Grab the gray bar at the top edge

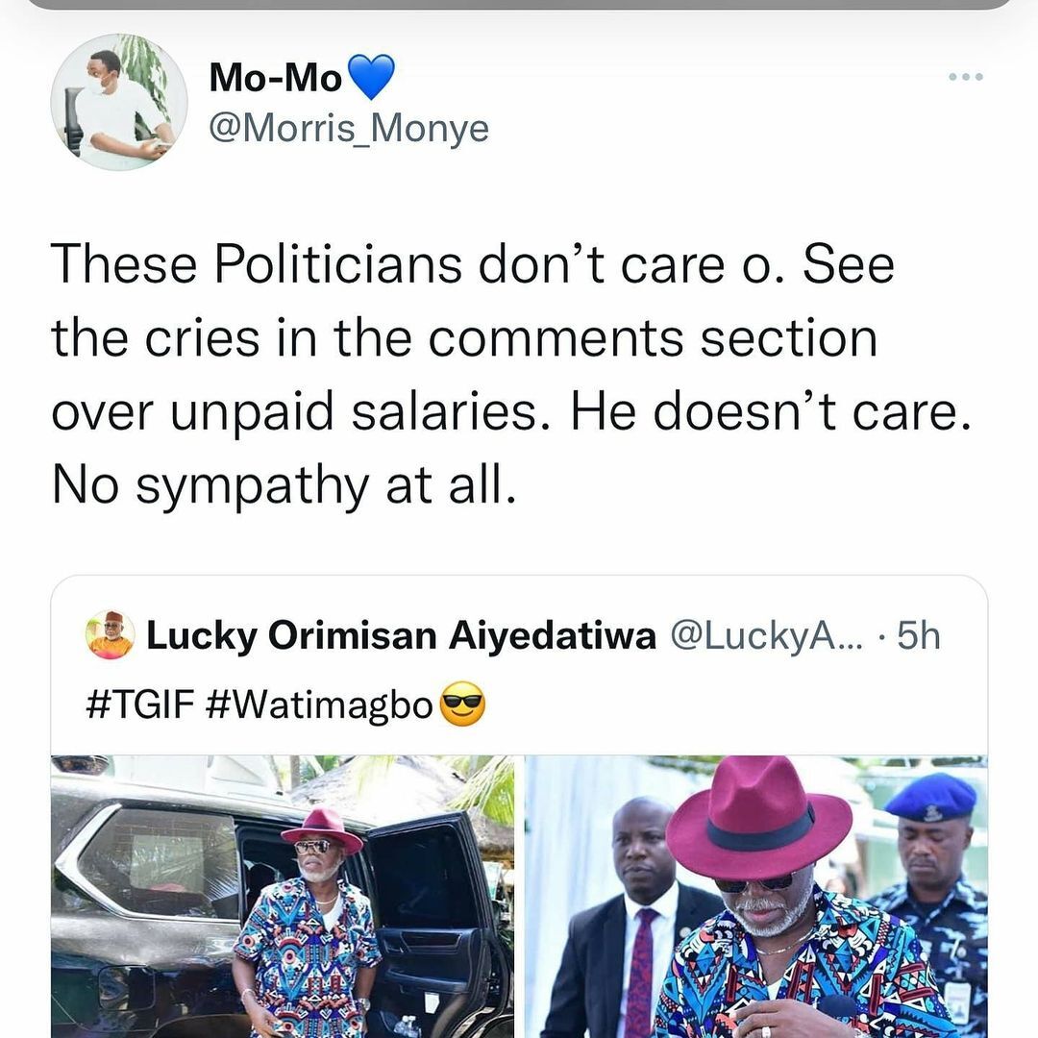point(519,4)
